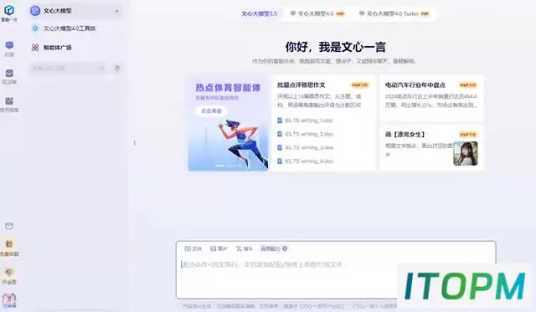Click the trash delete icon beside search
Viewport: 536px width, 312px height.
pyautogui.click(x=117, y=69)
